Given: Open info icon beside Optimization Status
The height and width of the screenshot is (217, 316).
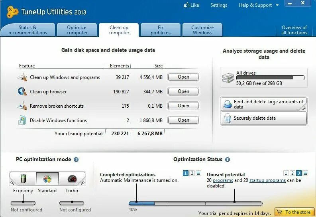Looking at the screenshot, I should coord(228,160).
